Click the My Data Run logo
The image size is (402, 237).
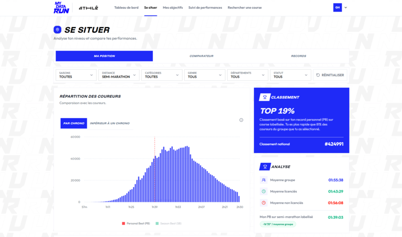pyautogui.click(x=61, y=8)
